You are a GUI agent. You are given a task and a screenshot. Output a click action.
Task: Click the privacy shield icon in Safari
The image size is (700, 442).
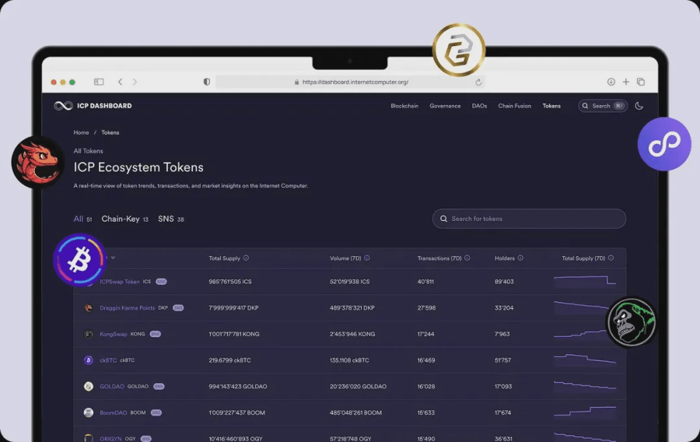pyautogui.click(x=207, y=82)
